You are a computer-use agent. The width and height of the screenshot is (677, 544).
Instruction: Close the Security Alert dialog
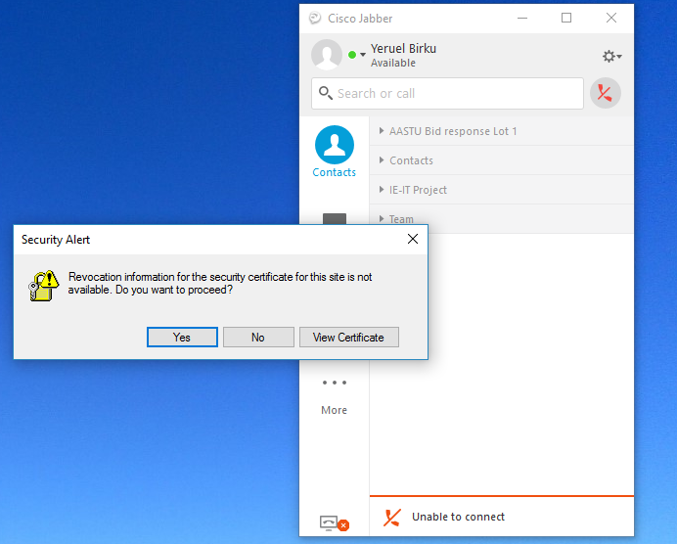pyautogui.click(x=412, y=239)
